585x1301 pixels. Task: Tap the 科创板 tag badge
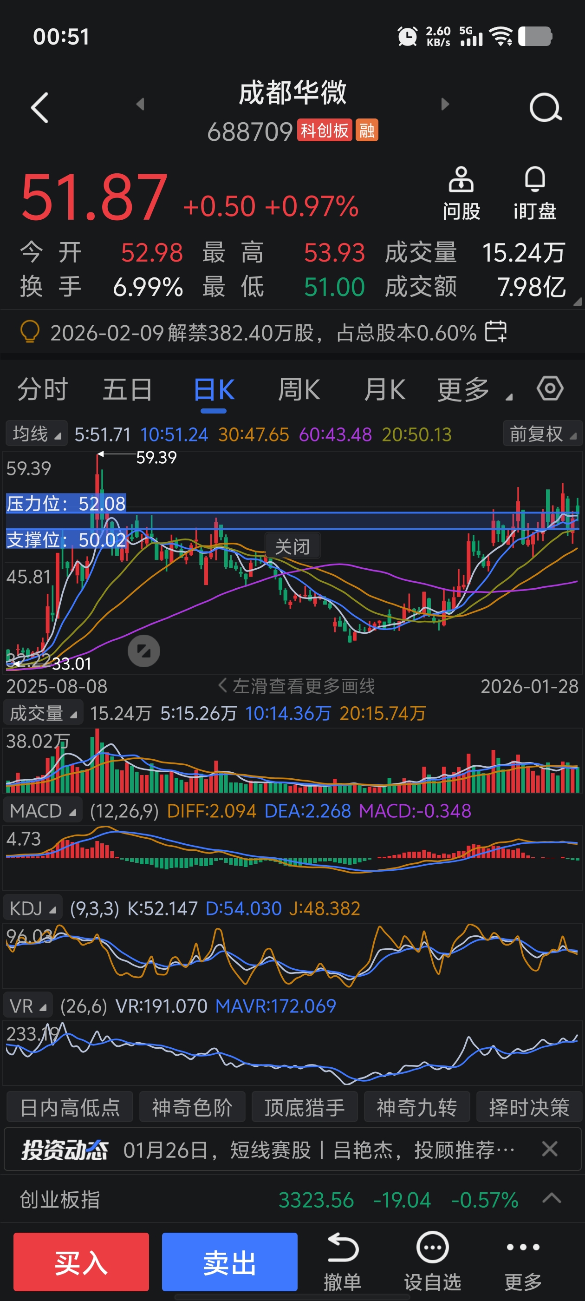point(325,130)
